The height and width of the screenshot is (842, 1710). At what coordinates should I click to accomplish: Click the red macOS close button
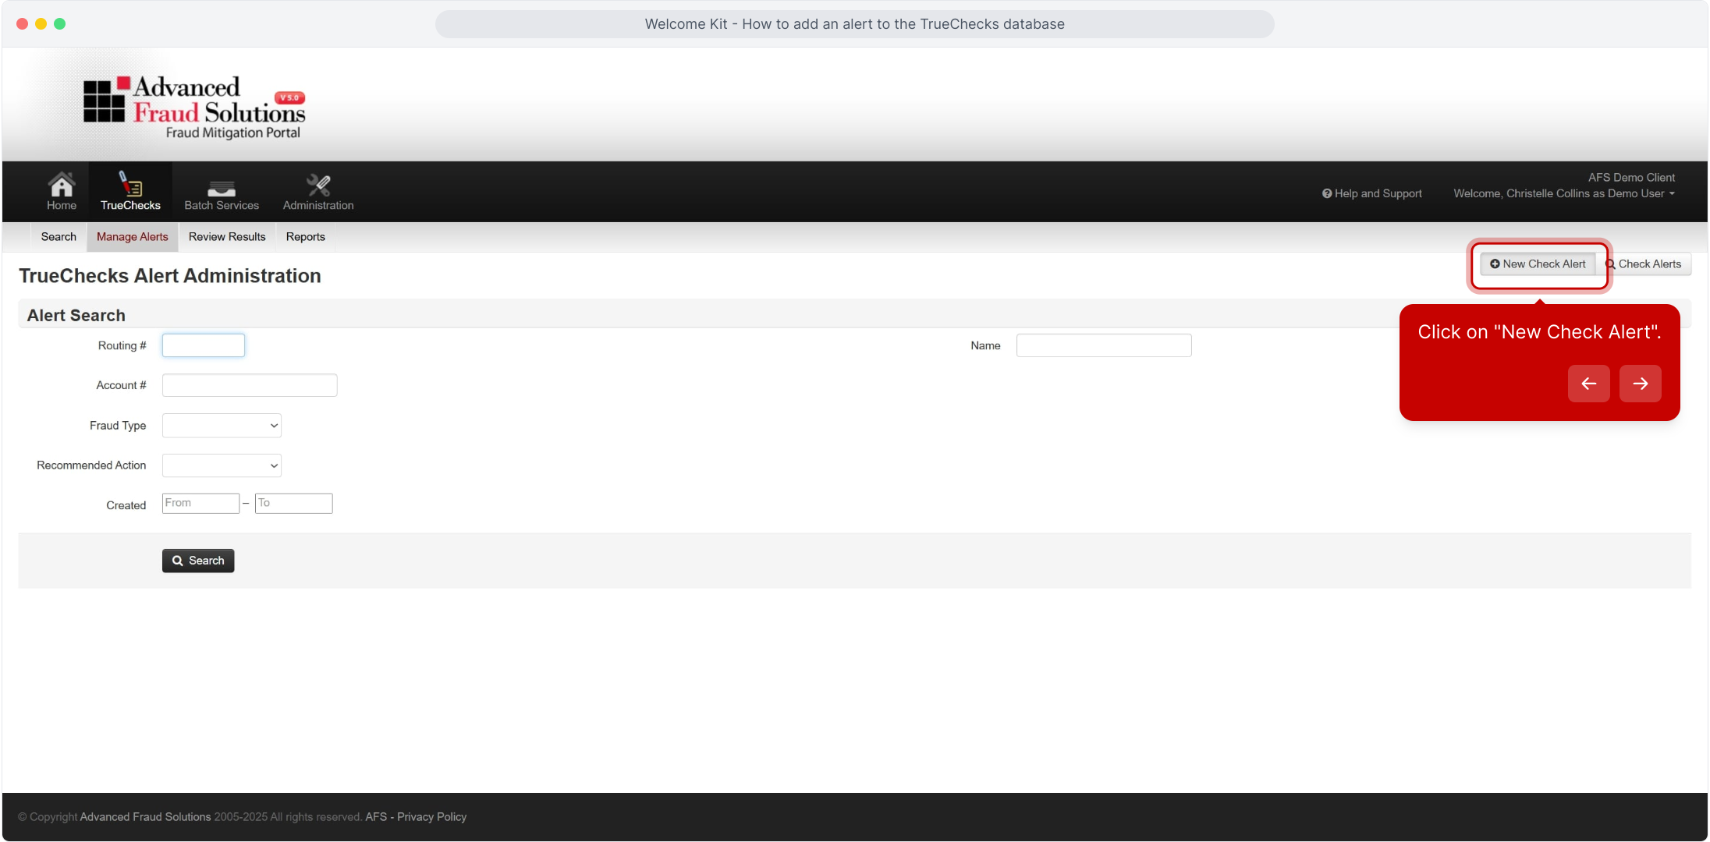pos(22,24)
